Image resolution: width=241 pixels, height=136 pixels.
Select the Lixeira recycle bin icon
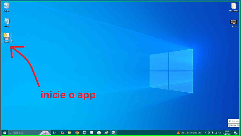6,7
